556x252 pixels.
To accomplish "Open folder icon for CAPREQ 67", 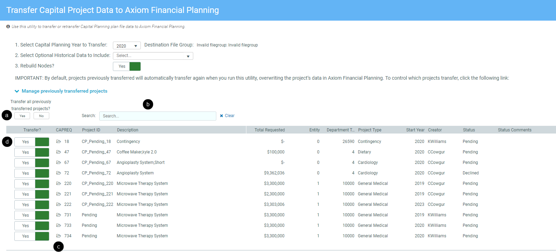I will point(59,163).
